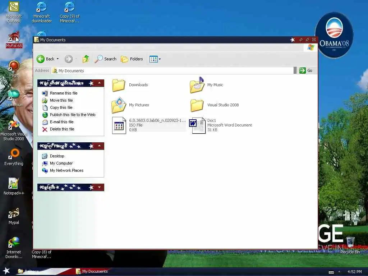Click Rename this file

(x=64, y=93)
